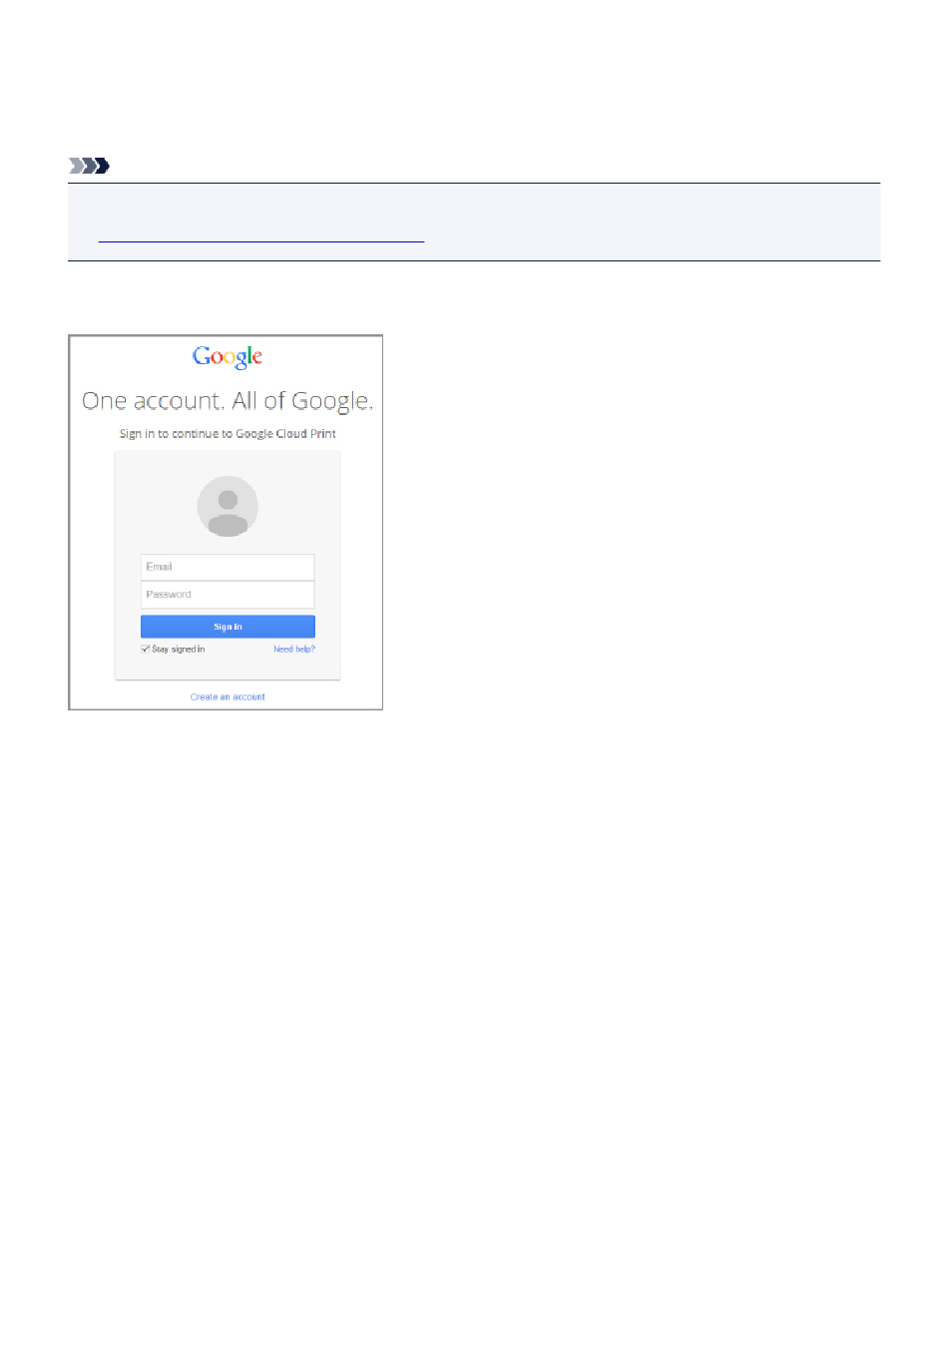Image resolution: width=948 pixels, height=1366 pixels.
Task: Click the Sign in to continue subtitle text
Action: 228,434
